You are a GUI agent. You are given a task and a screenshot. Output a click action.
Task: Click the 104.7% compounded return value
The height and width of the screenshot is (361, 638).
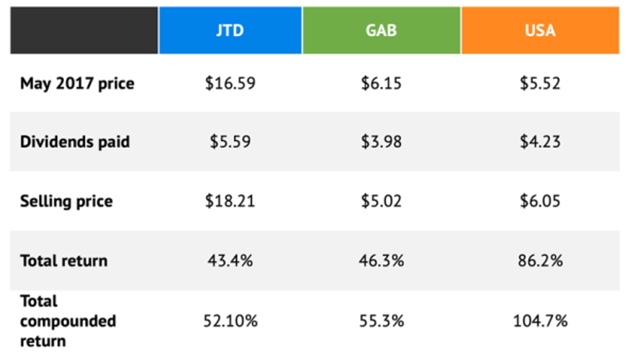[540, 321]
